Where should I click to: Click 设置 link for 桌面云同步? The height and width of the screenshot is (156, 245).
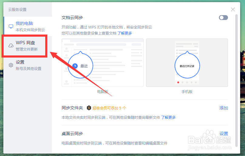[223, 134]
